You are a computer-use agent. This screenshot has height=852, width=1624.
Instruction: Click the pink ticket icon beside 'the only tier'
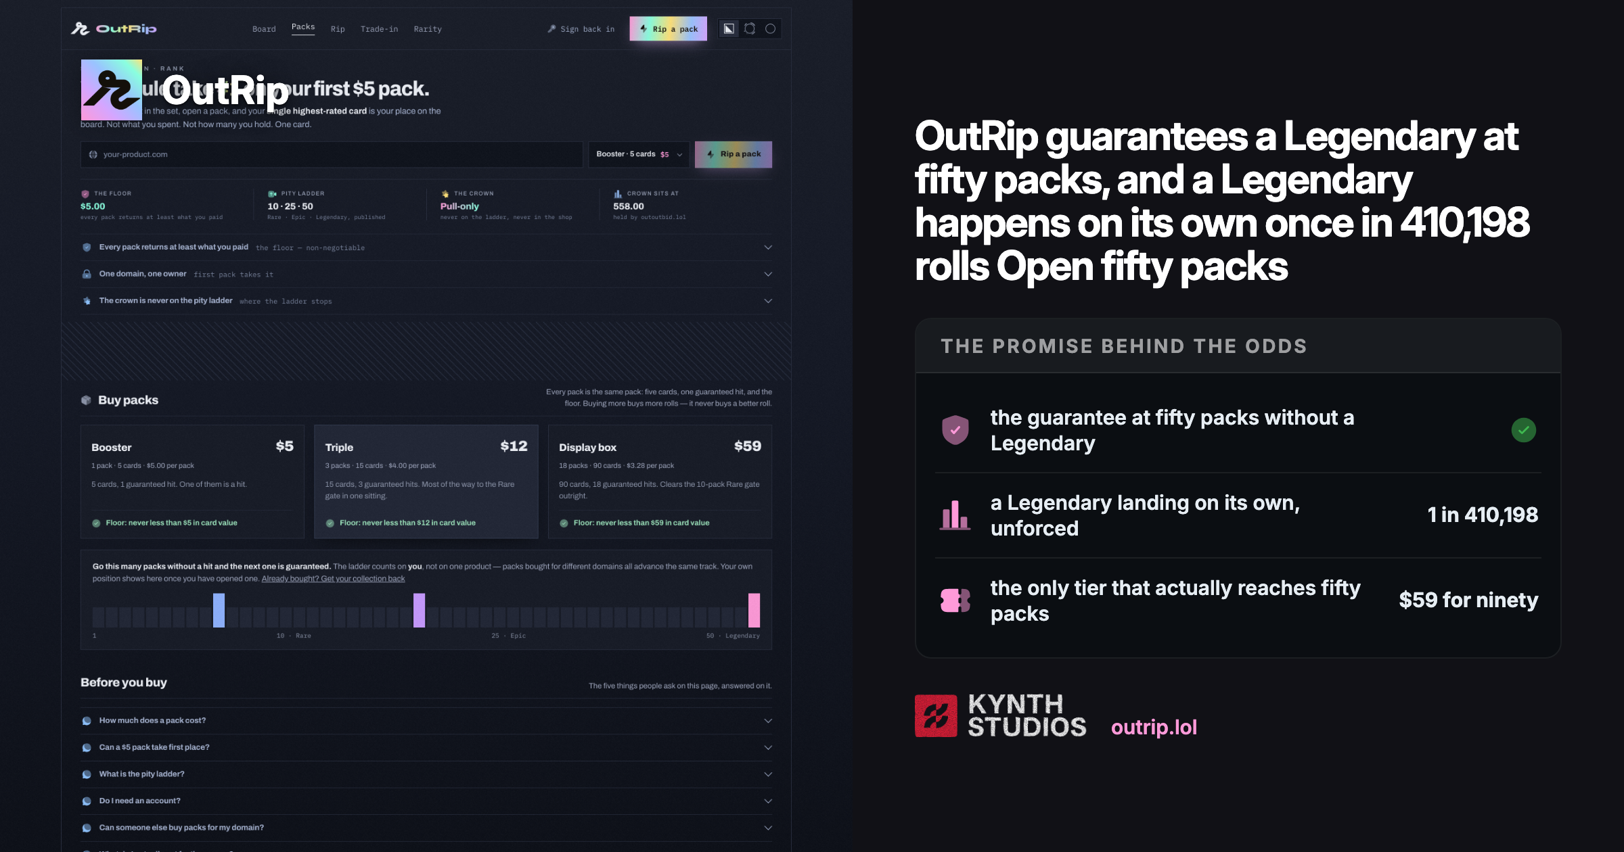[955, 600]
